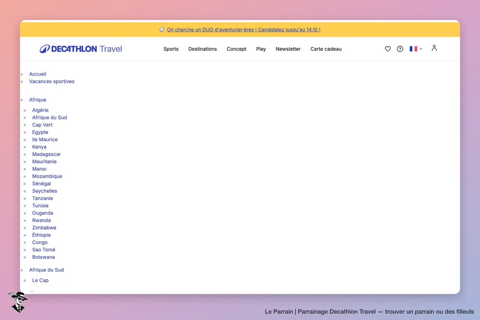Open the Vacances sportives link

click(52, 81)
